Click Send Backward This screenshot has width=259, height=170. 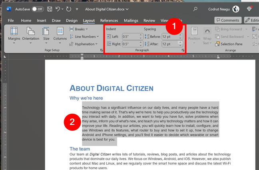pos(229,37)
